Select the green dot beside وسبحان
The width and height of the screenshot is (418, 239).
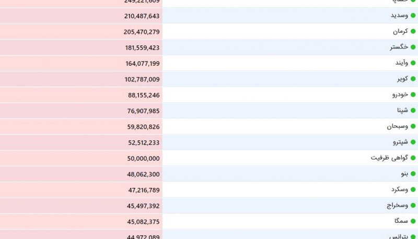click(413, 126)
